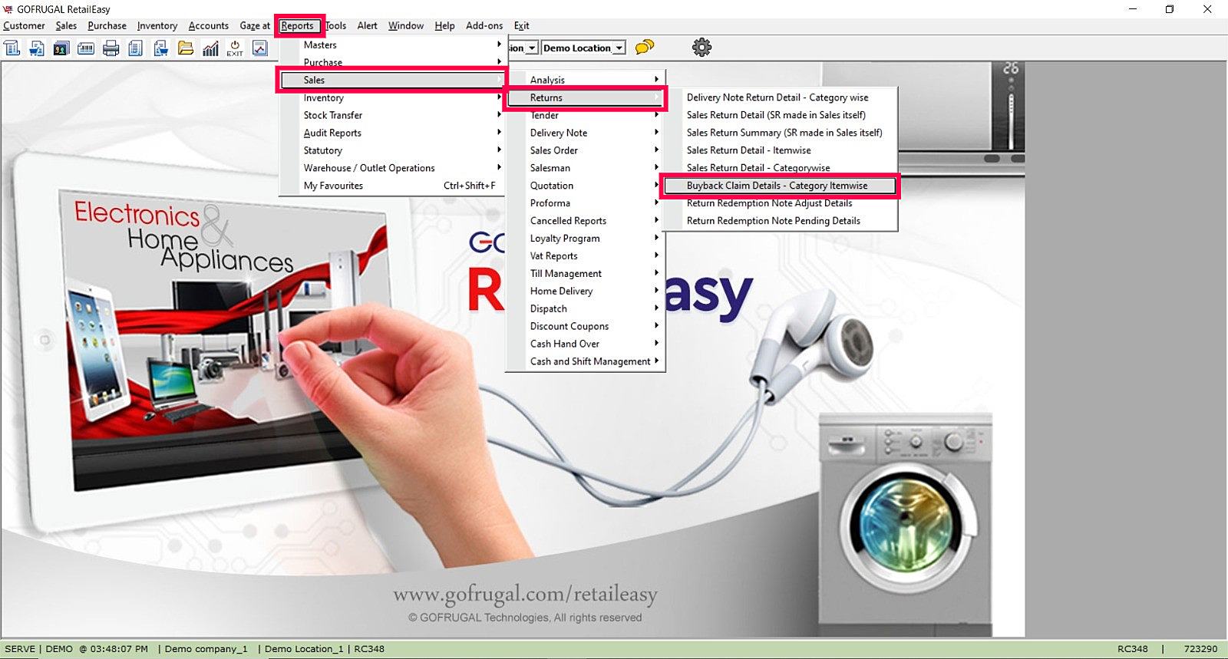The width and height of the screenshot is (1228, 659).
Task: Click the SERVE label in status bar
Action: [x=20, y=649]
